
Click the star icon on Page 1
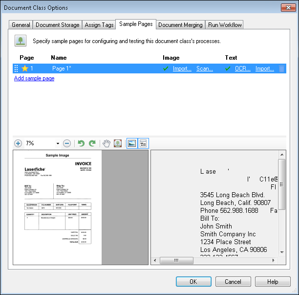[25, 68]
